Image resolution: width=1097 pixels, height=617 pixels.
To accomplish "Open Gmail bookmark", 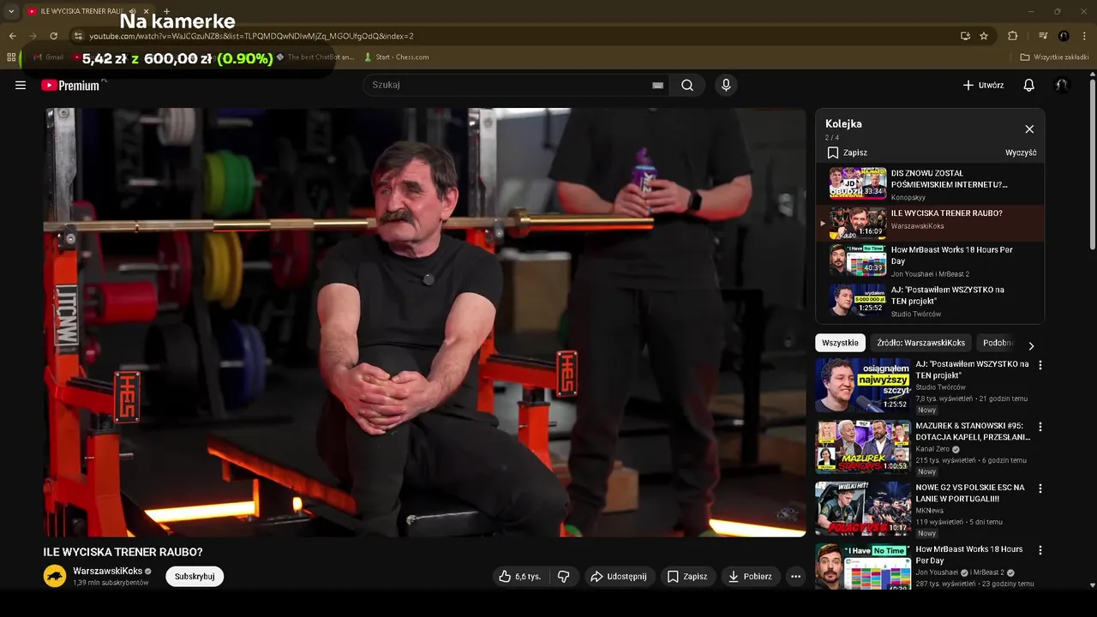I will (48, 57).
